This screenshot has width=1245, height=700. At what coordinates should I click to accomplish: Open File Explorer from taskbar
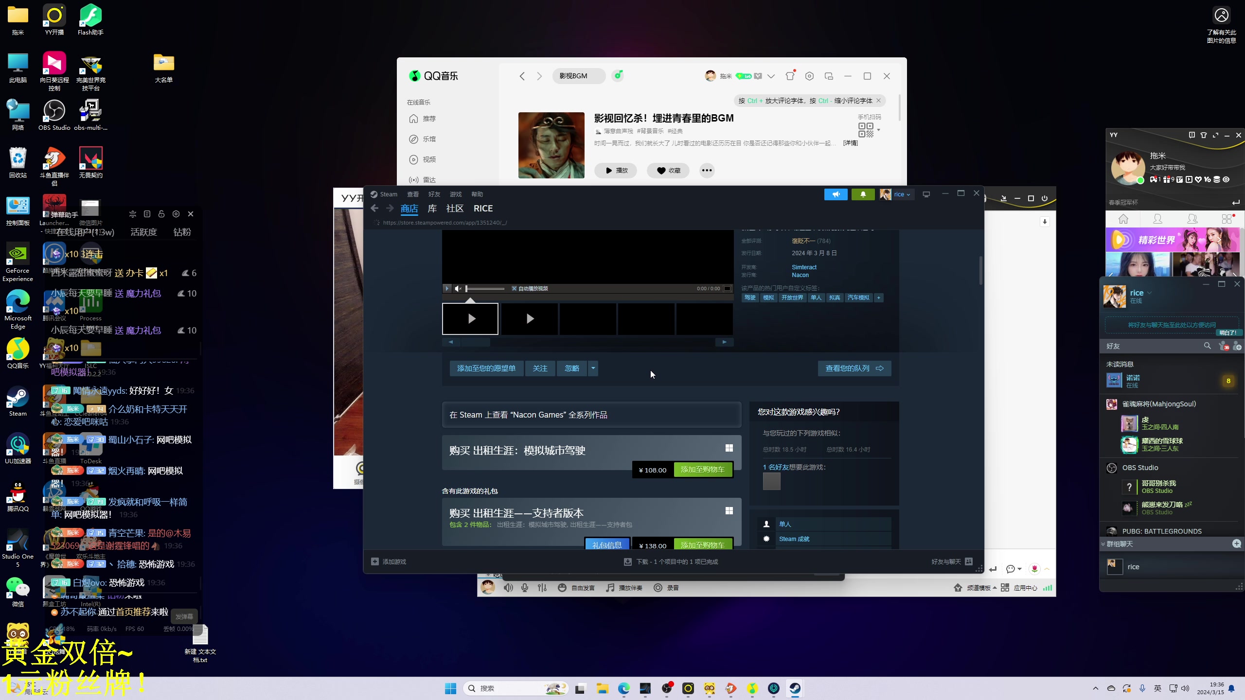(603, 688)
